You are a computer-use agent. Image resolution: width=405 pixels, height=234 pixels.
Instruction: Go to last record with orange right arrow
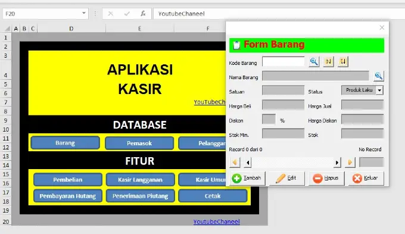tap(350, 163)
